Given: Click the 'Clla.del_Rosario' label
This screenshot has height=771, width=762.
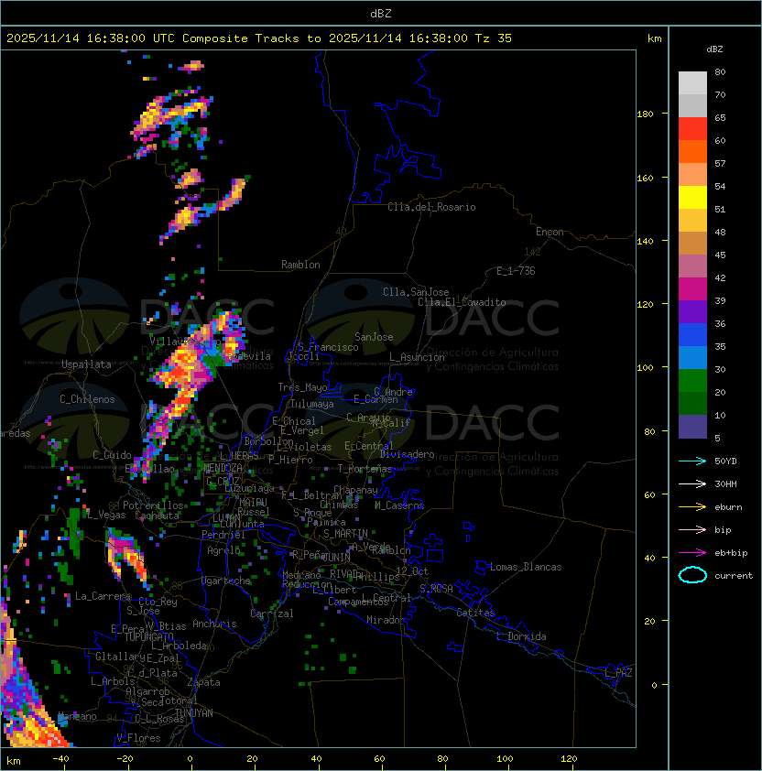Looking at the screenshot, I should (x=431, y=207).
